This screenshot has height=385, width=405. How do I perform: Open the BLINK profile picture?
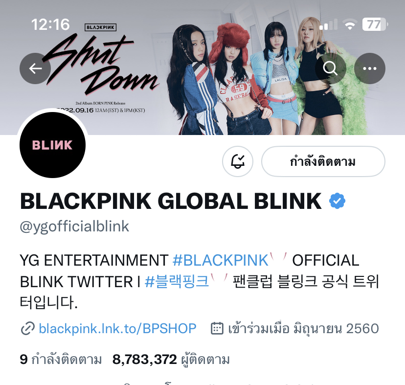click(x=53, y=145)
